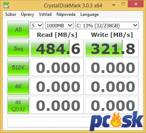This screenshot has width=146, height=133.
Task: Click the 4K QD32 read result field
Action: (x=57, y=105)
